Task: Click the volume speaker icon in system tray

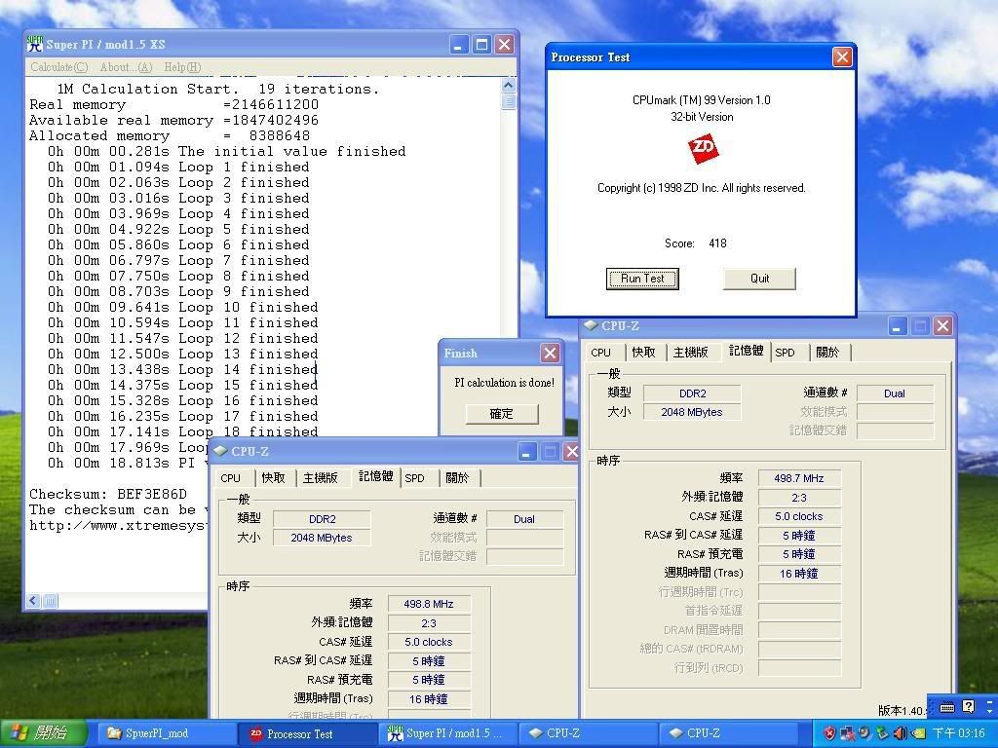Action: click(x=900, y=733)
